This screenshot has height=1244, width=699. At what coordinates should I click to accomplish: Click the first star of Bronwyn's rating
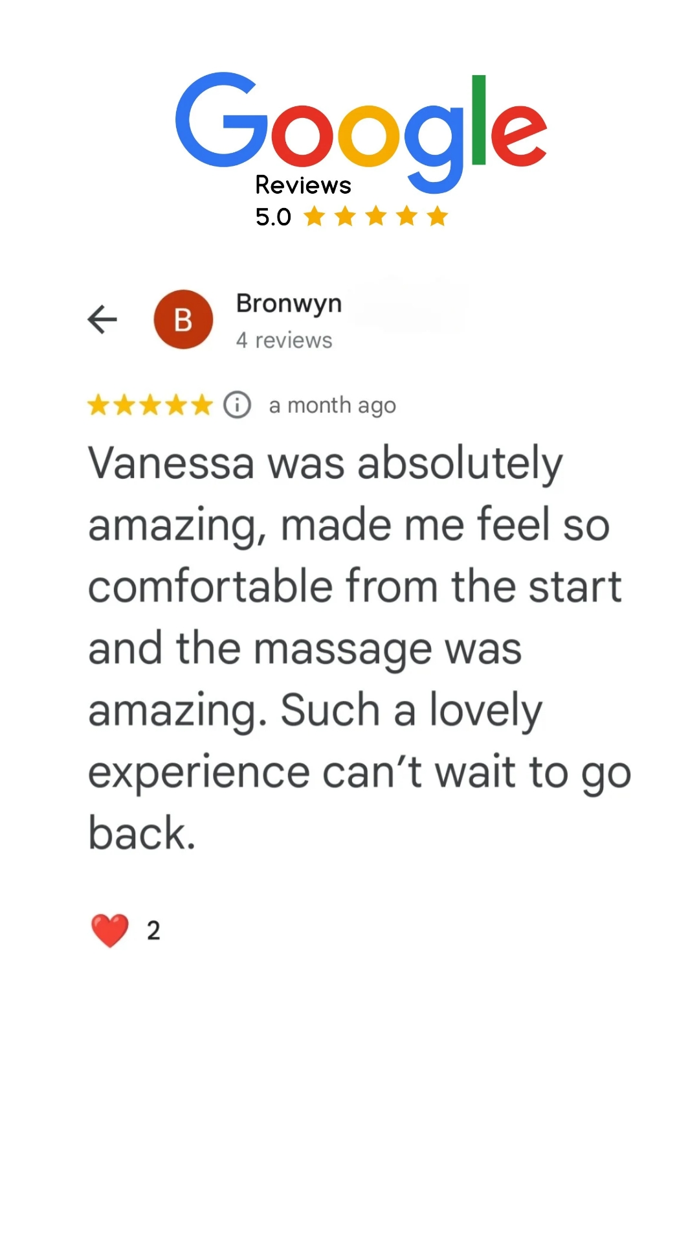[x=98, y=405]
